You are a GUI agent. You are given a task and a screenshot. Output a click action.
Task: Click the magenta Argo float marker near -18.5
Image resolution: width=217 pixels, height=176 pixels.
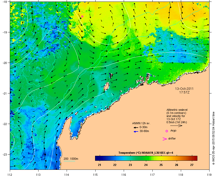[x=82, y=17]
